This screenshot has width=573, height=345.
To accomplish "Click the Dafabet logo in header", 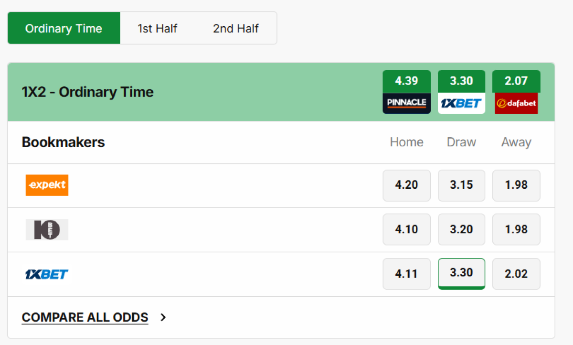I will click(x=516, y=103).
